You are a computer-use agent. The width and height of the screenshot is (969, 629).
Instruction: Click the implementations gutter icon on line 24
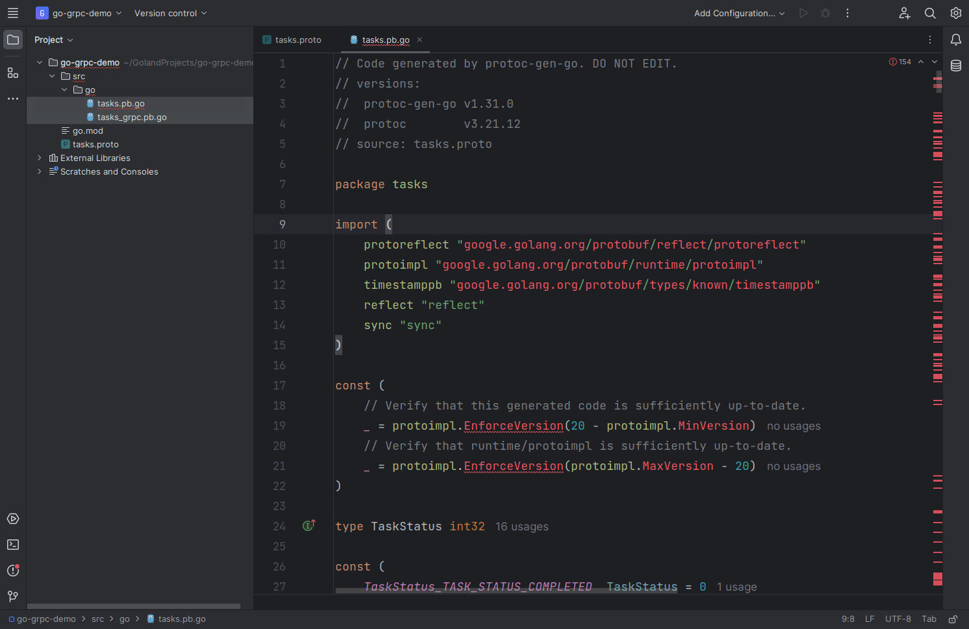tap(309, 524)
